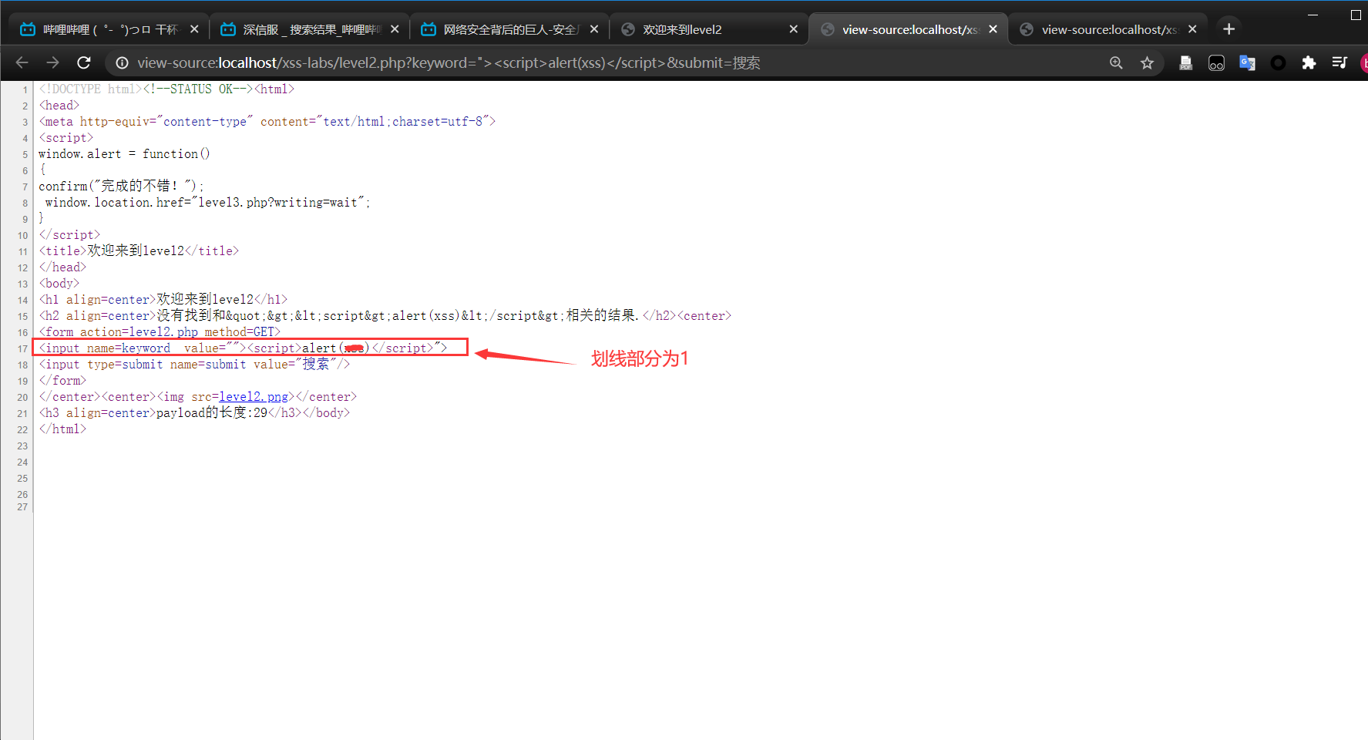Screen dimensions: 1368x740
Task: Go forward with the browser forward arrow
Action: tap(52, 62)
